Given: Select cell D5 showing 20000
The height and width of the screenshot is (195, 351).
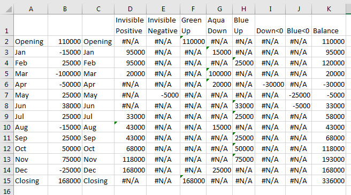Looking at the screenshot, I should pyautogui.click(x=130, y=73).
